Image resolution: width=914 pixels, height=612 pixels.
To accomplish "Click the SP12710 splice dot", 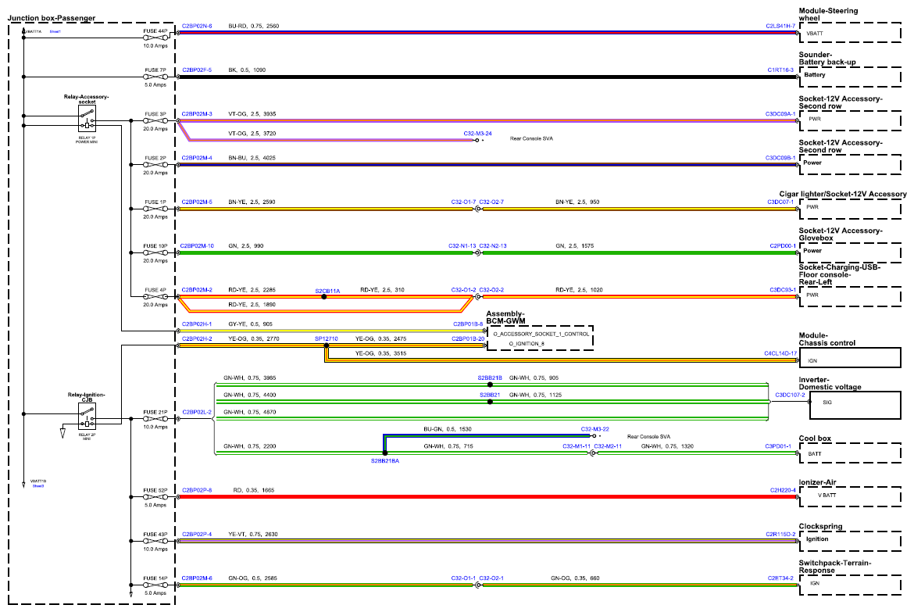I will pyautogui.click(x=327, y=346).
